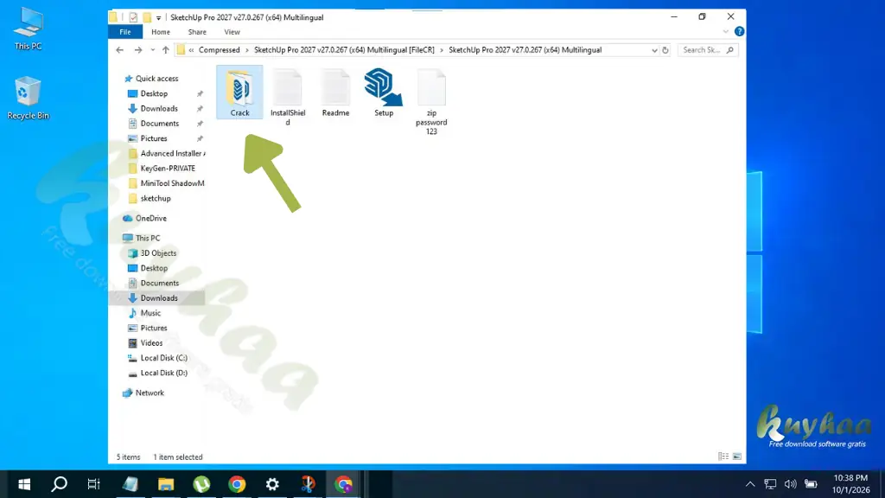Open Local Disk (D:)
The width and height of the screenshot is (885, 498).
(x=157, y=373)
